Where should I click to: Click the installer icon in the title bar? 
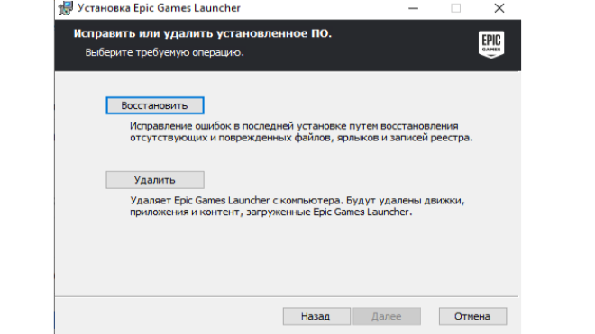point(66,7)
